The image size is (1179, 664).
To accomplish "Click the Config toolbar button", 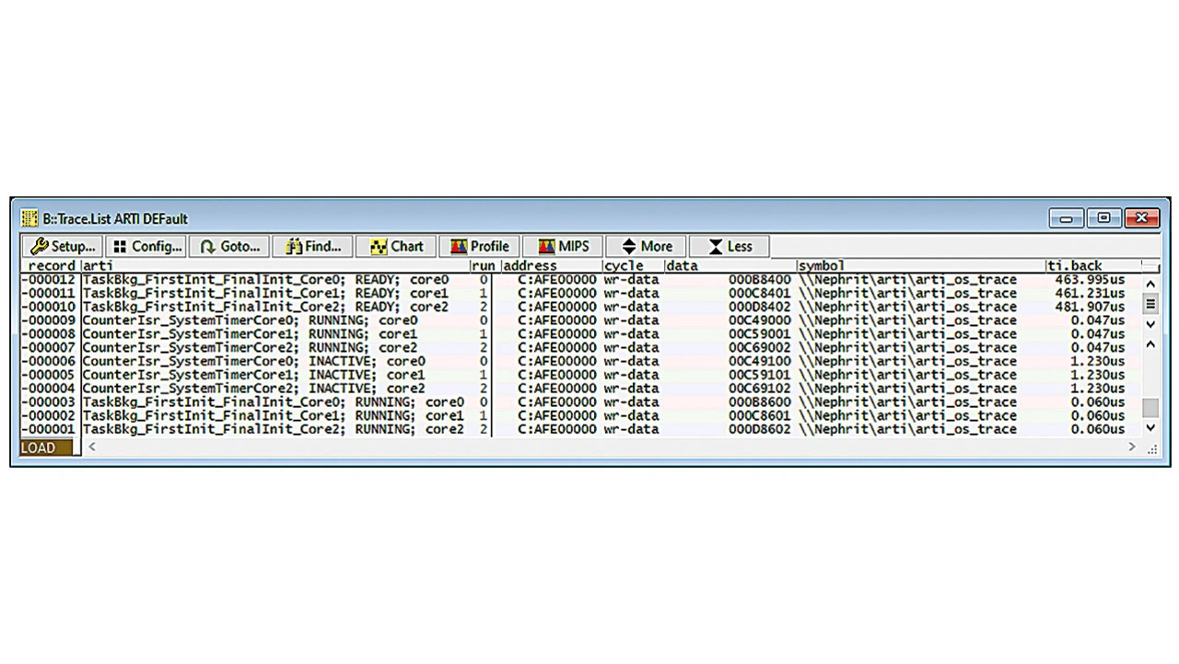I will (x=146, y=247).
